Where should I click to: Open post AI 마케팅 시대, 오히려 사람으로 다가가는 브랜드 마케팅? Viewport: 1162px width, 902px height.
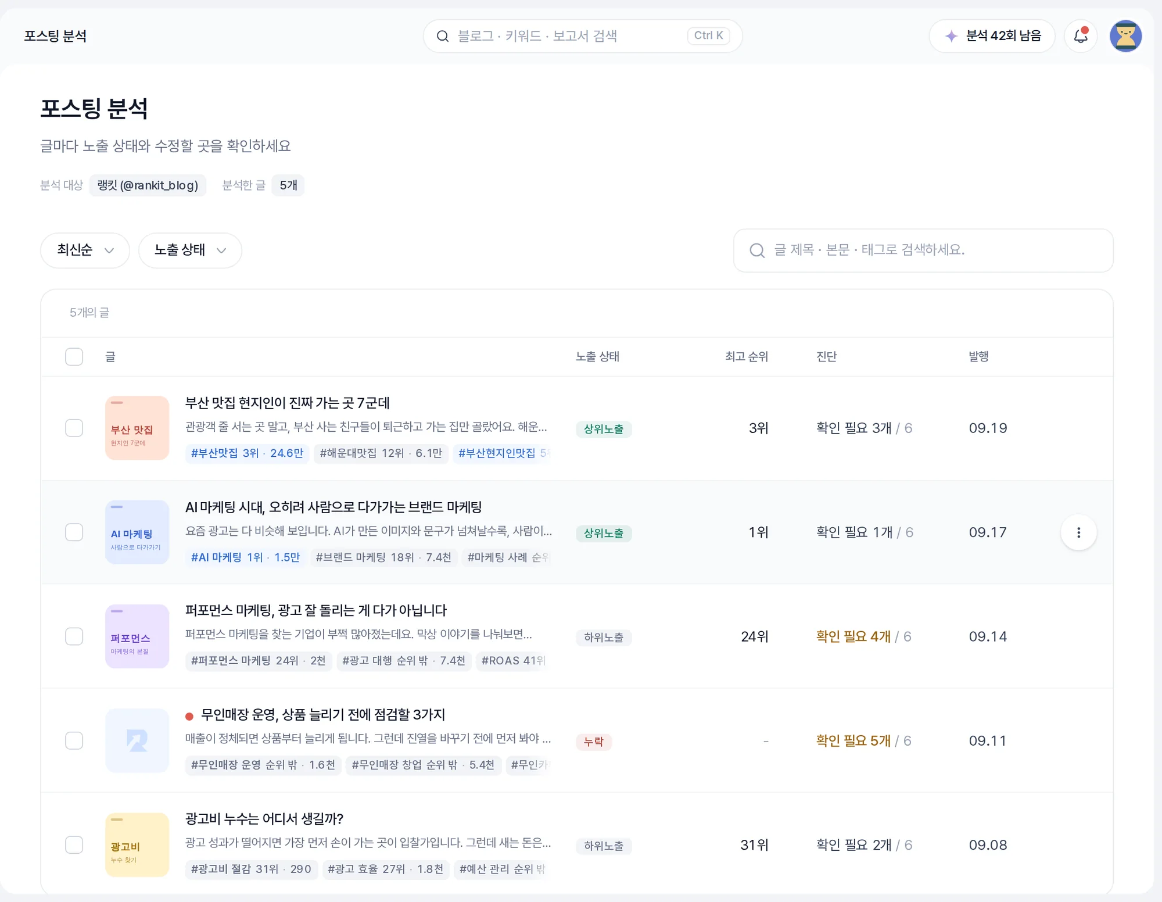(333, 507)
